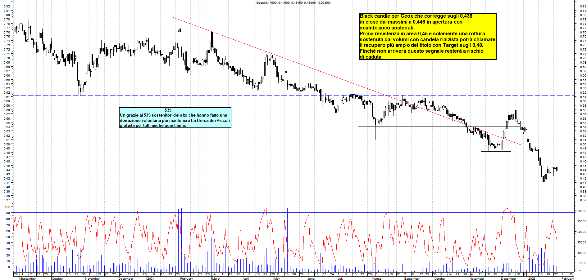Click 'gratuita per tutti anche quest'anno.' text
The image size is (587, 280).
tap(154, 125)
